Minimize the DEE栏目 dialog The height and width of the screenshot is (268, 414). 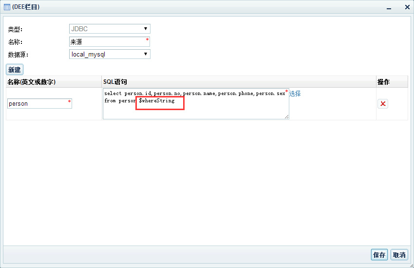[x=389, y=8]
